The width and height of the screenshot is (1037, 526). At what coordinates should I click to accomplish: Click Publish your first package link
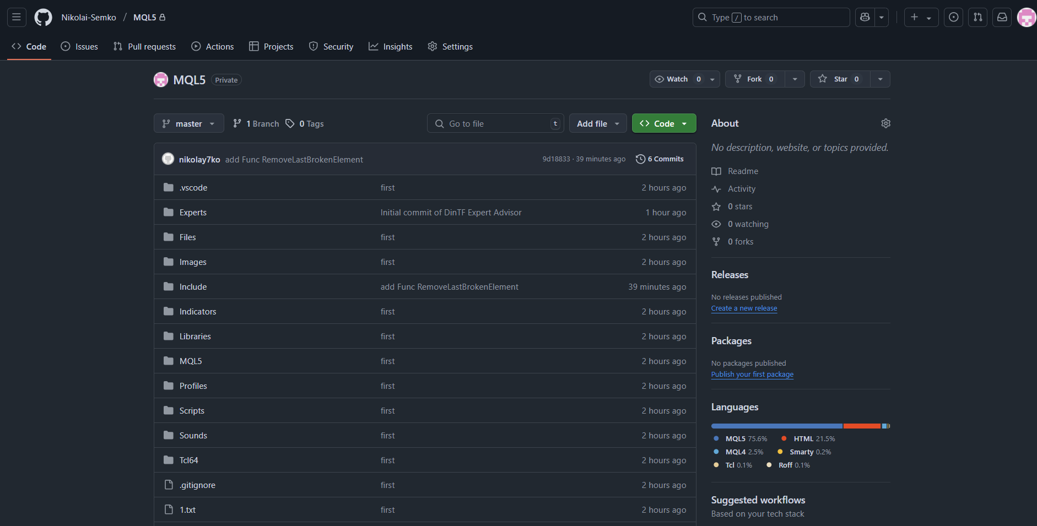tap(752, 375)
